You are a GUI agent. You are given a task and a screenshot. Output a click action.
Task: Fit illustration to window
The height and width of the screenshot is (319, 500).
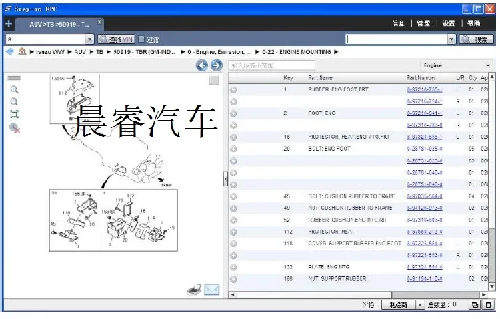(x=14, y=114)
